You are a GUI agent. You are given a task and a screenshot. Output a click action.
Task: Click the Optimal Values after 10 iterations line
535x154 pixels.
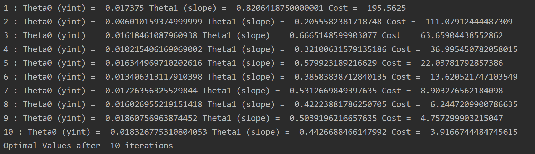pos(88,146)
